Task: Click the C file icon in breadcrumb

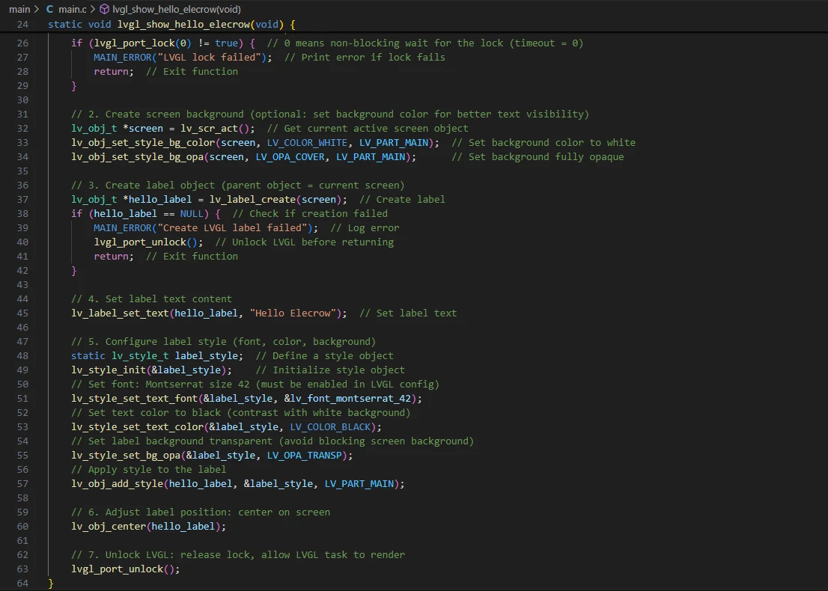Action: 50,10
